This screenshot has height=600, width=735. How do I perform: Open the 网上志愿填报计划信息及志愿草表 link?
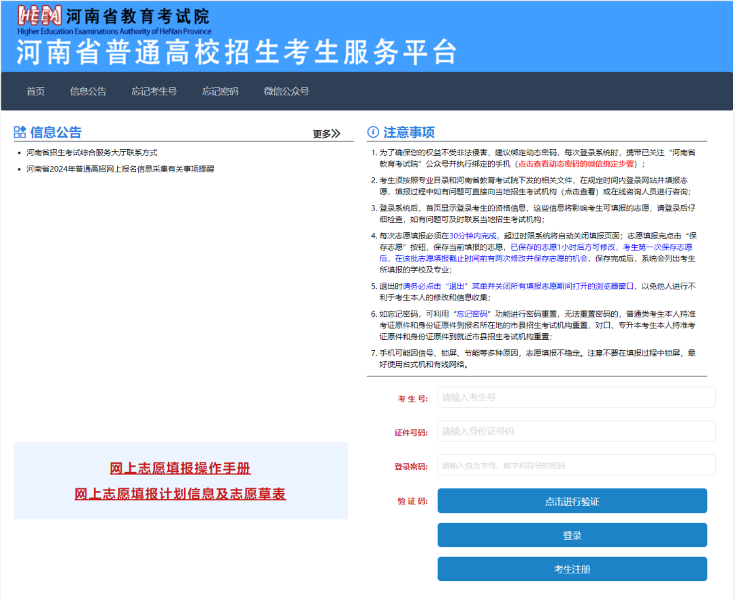coord(180,494)
